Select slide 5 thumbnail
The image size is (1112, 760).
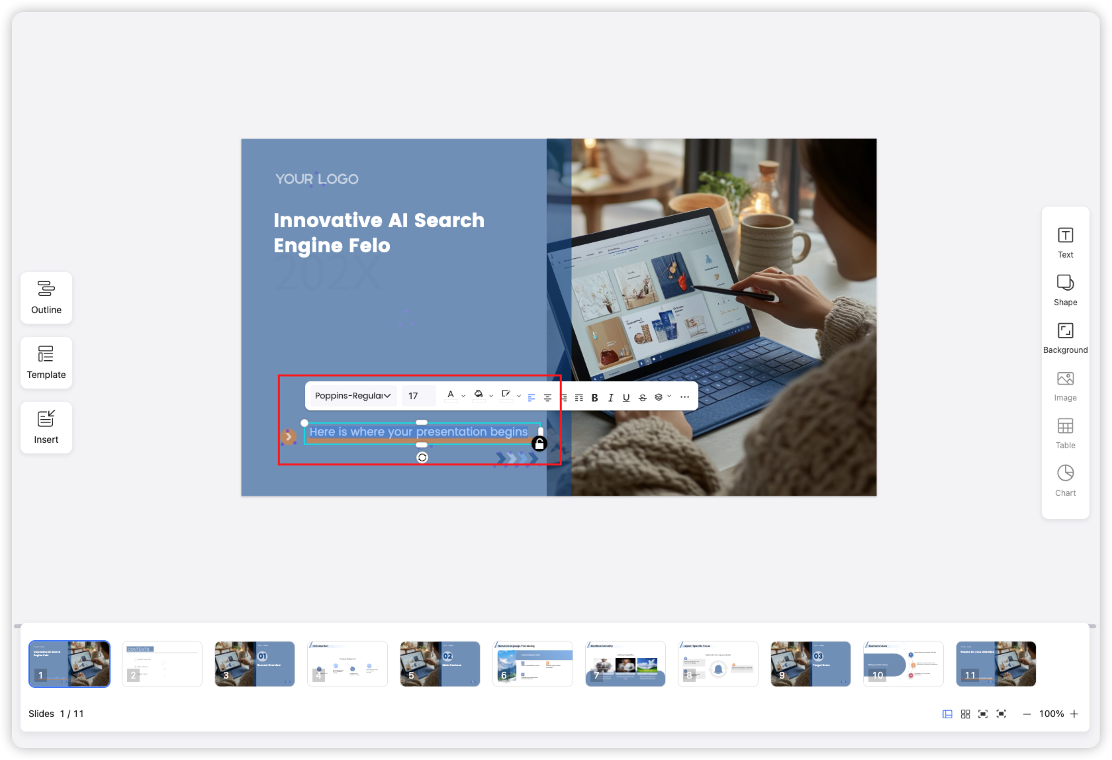440,664
